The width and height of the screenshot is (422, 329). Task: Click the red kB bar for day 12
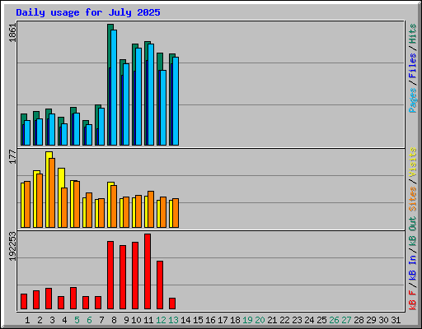click(x=160, y=285)
